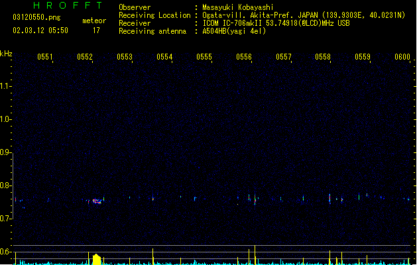Click the 1.0 kHz axis label
The height and width of the screenshot is (265, 417).
(5, 119)
